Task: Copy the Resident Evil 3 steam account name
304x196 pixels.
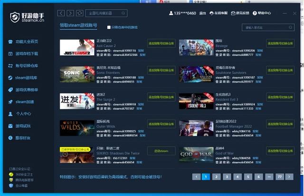Action: click(x=260, y=104)
